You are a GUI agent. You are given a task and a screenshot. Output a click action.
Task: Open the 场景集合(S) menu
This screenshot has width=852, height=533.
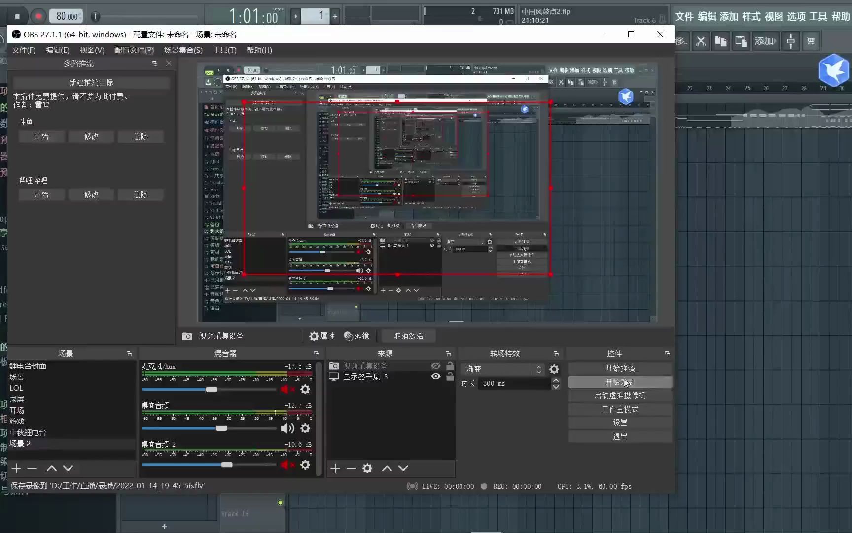click(183, 50)
